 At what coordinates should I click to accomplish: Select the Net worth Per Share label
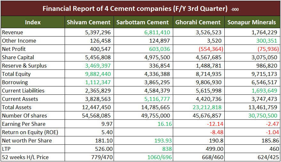click(27, 141)
